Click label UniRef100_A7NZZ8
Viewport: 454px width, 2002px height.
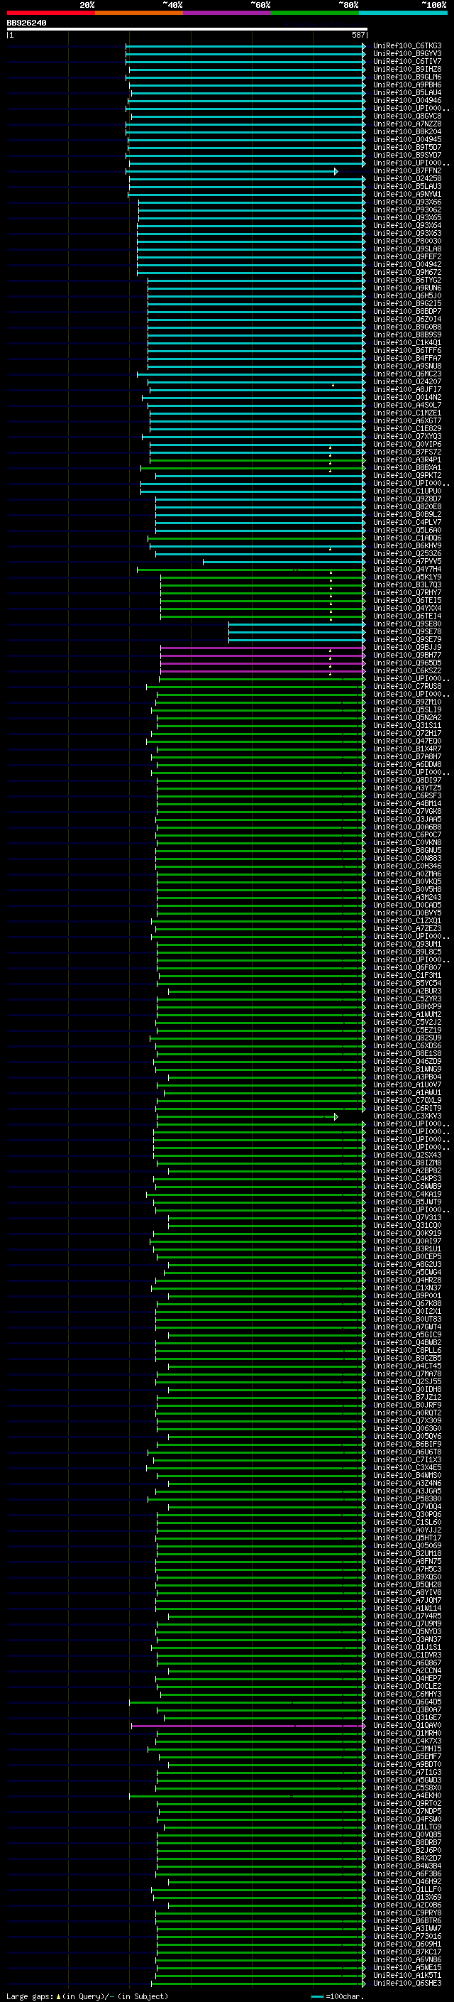[x=407, y=124]
